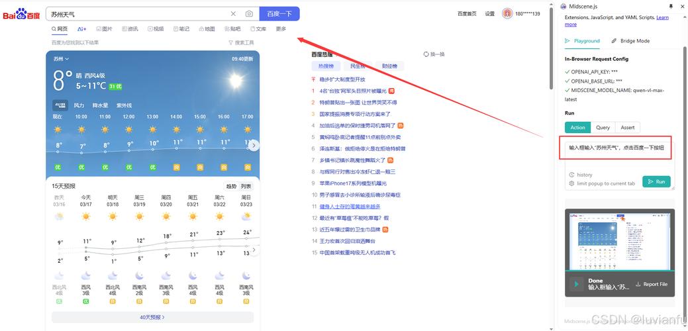
Task: Go to 百度首页
Action: coord(467,14)
